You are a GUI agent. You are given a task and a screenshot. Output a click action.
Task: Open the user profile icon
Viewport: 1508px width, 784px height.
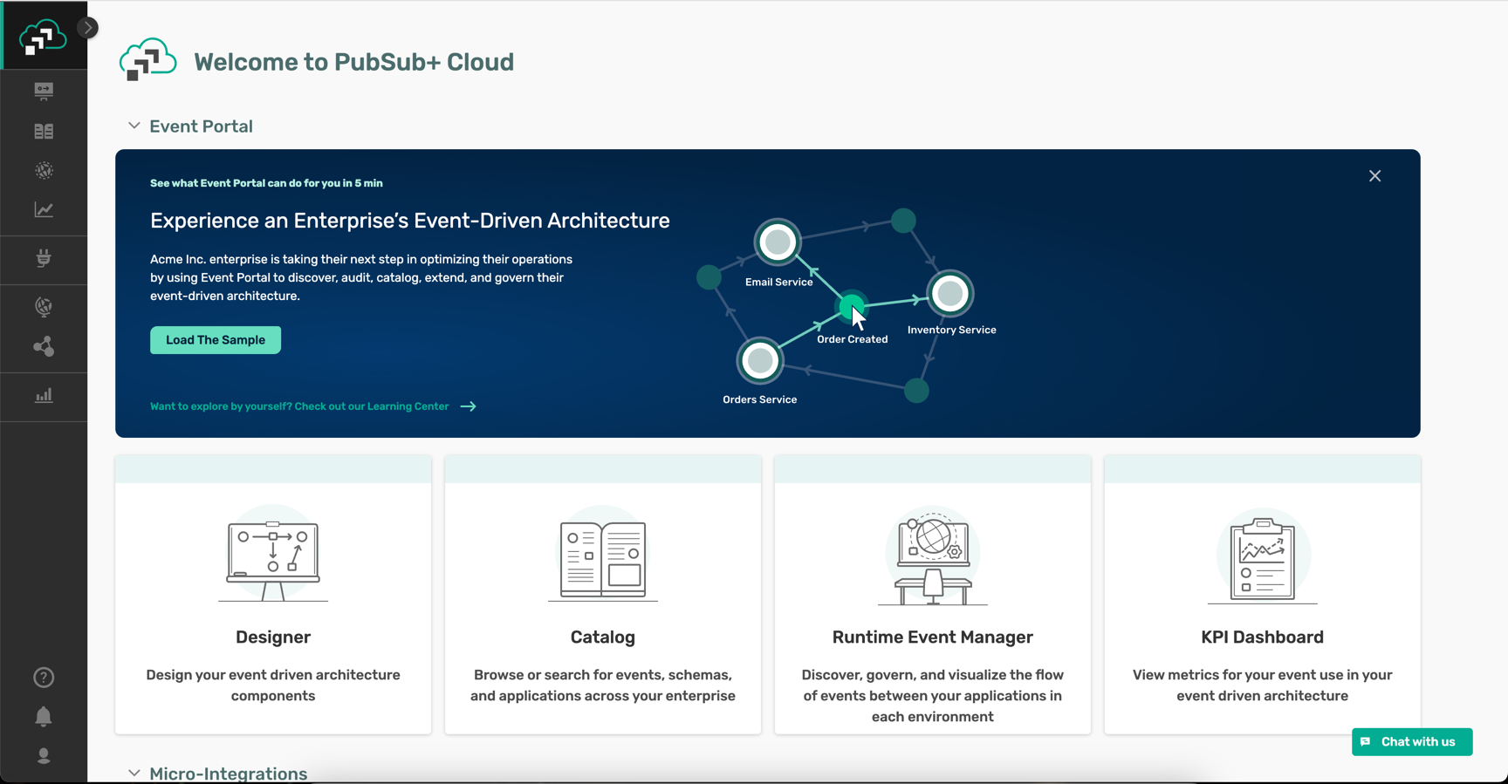(44, 756)
